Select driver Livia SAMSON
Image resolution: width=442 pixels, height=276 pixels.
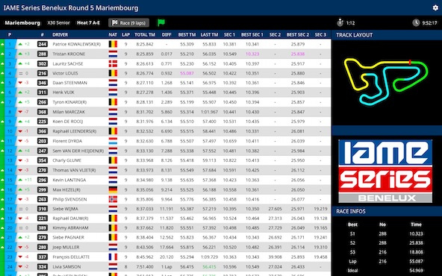click(x=66, y=267)
